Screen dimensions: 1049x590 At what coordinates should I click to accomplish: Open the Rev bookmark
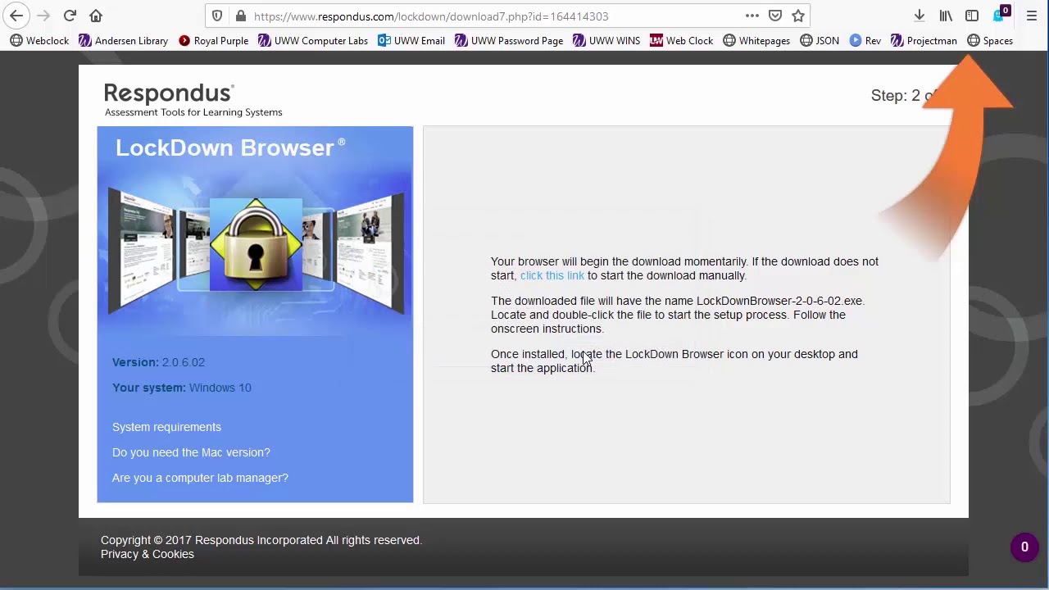pos(865,41)
